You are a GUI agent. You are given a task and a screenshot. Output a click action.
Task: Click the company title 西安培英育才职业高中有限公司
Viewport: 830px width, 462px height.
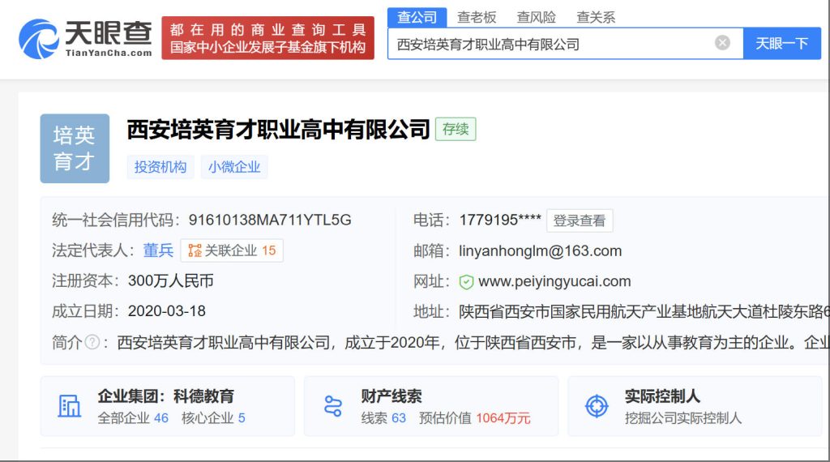(x=279, y=130)
